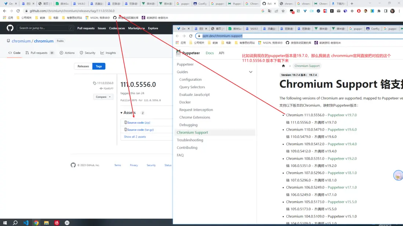Open FAQ in docs sidebar
Image resolution: width=403 pixels, height=226 pixels.
click(x=180, y=155)
